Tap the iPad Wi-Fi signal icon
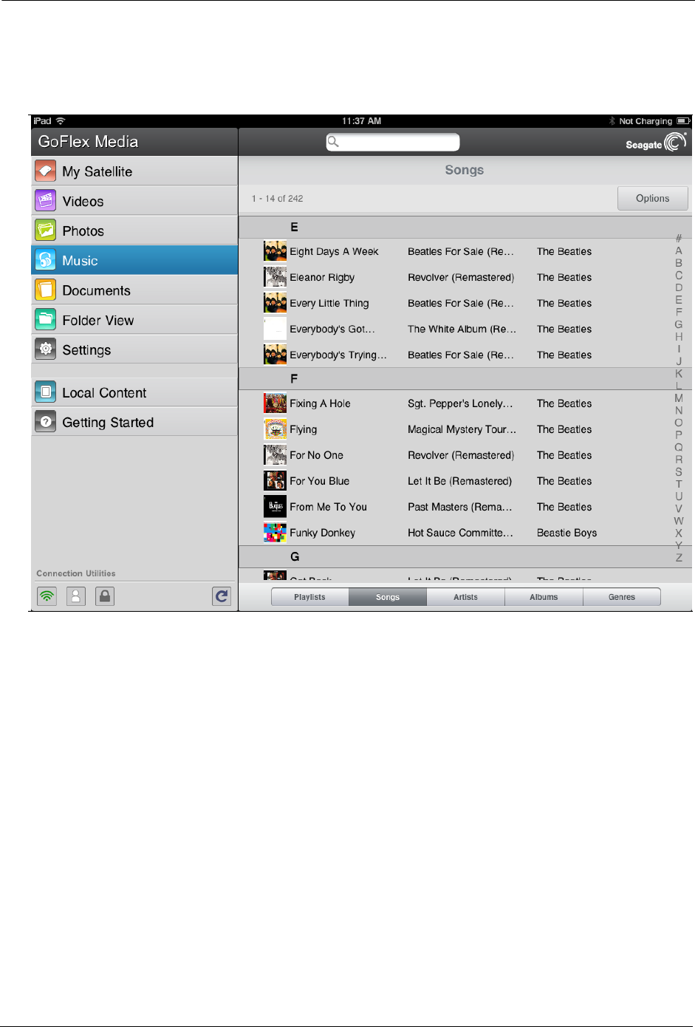The image size is (695, 1027). click(x=61, y=121)
